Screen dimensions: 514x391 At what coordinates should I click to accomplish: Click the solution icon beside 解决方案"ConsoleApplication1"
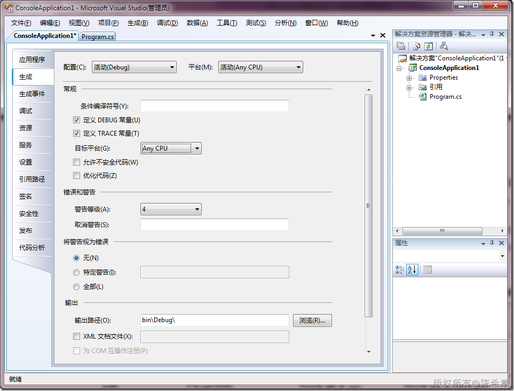[402, 58]
